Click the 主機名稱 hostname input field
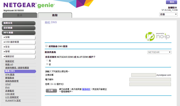This screenshot has height=106, width=180. point(144,75)
